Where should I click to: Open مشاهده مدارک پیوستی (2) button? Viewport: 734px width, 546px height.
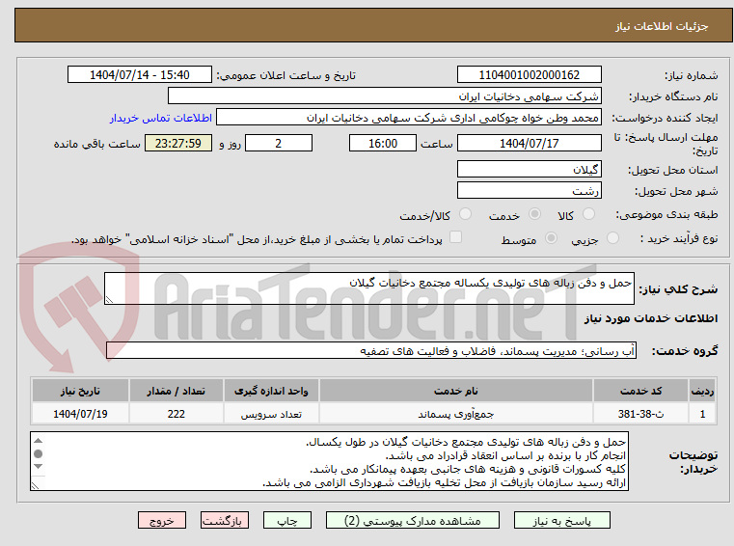coord(413,520)
